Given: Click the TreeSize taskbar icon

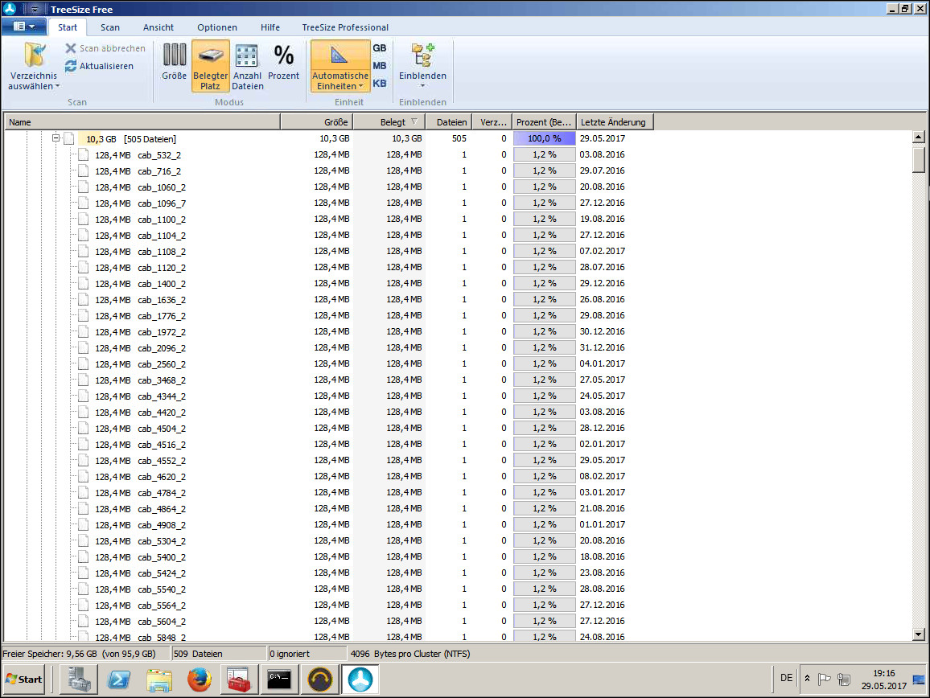Looking at the screenshot, I should (360, 680).
